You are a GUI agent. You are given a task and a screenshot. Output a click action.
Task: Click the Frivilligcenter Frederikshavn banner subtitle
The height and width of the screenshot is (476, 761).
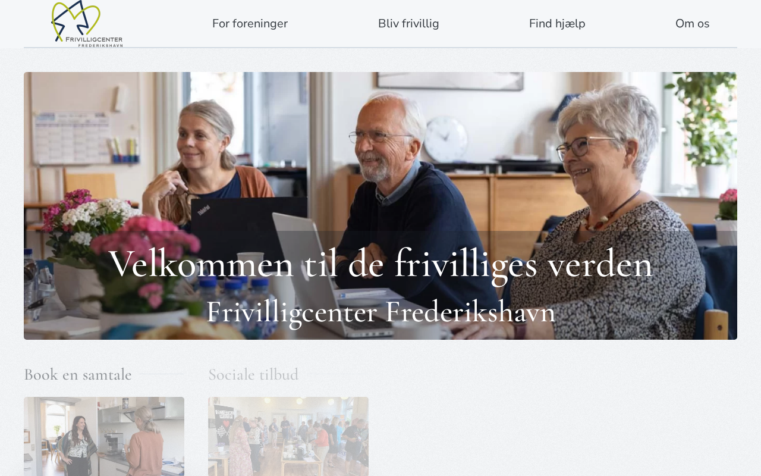(380, 311)
